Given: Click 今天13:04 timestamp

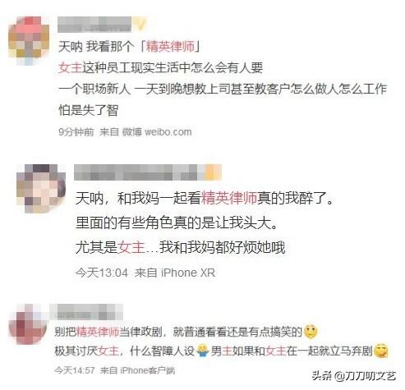Looking at the screenshot, I should (102, 273).
